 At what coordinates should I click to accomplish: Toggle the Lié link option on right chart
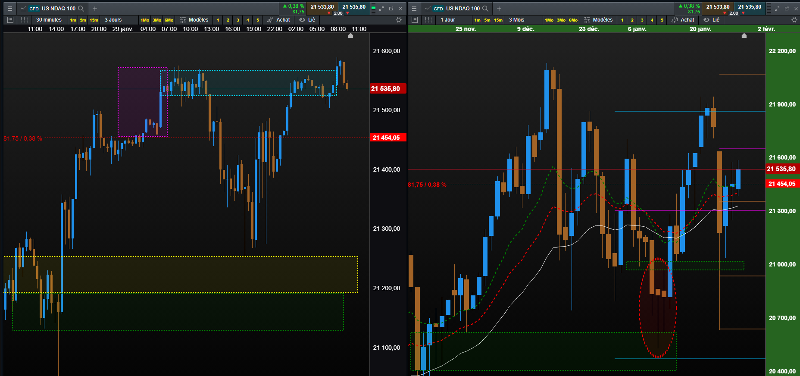point(712,20)
